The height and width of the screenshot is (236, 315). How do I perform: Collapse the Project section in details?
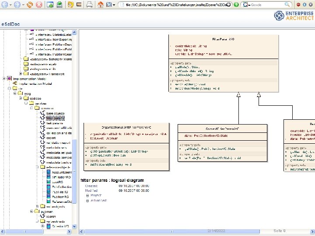point(87,195)
